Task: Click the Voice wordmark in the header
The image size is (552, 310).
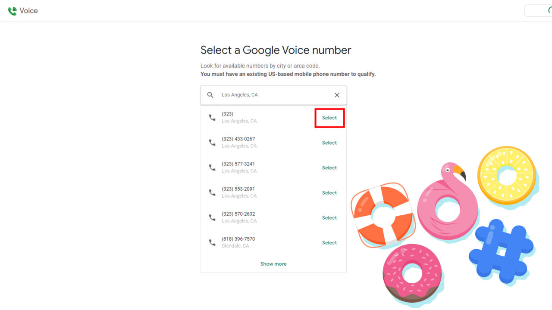Action: (29, 10)
